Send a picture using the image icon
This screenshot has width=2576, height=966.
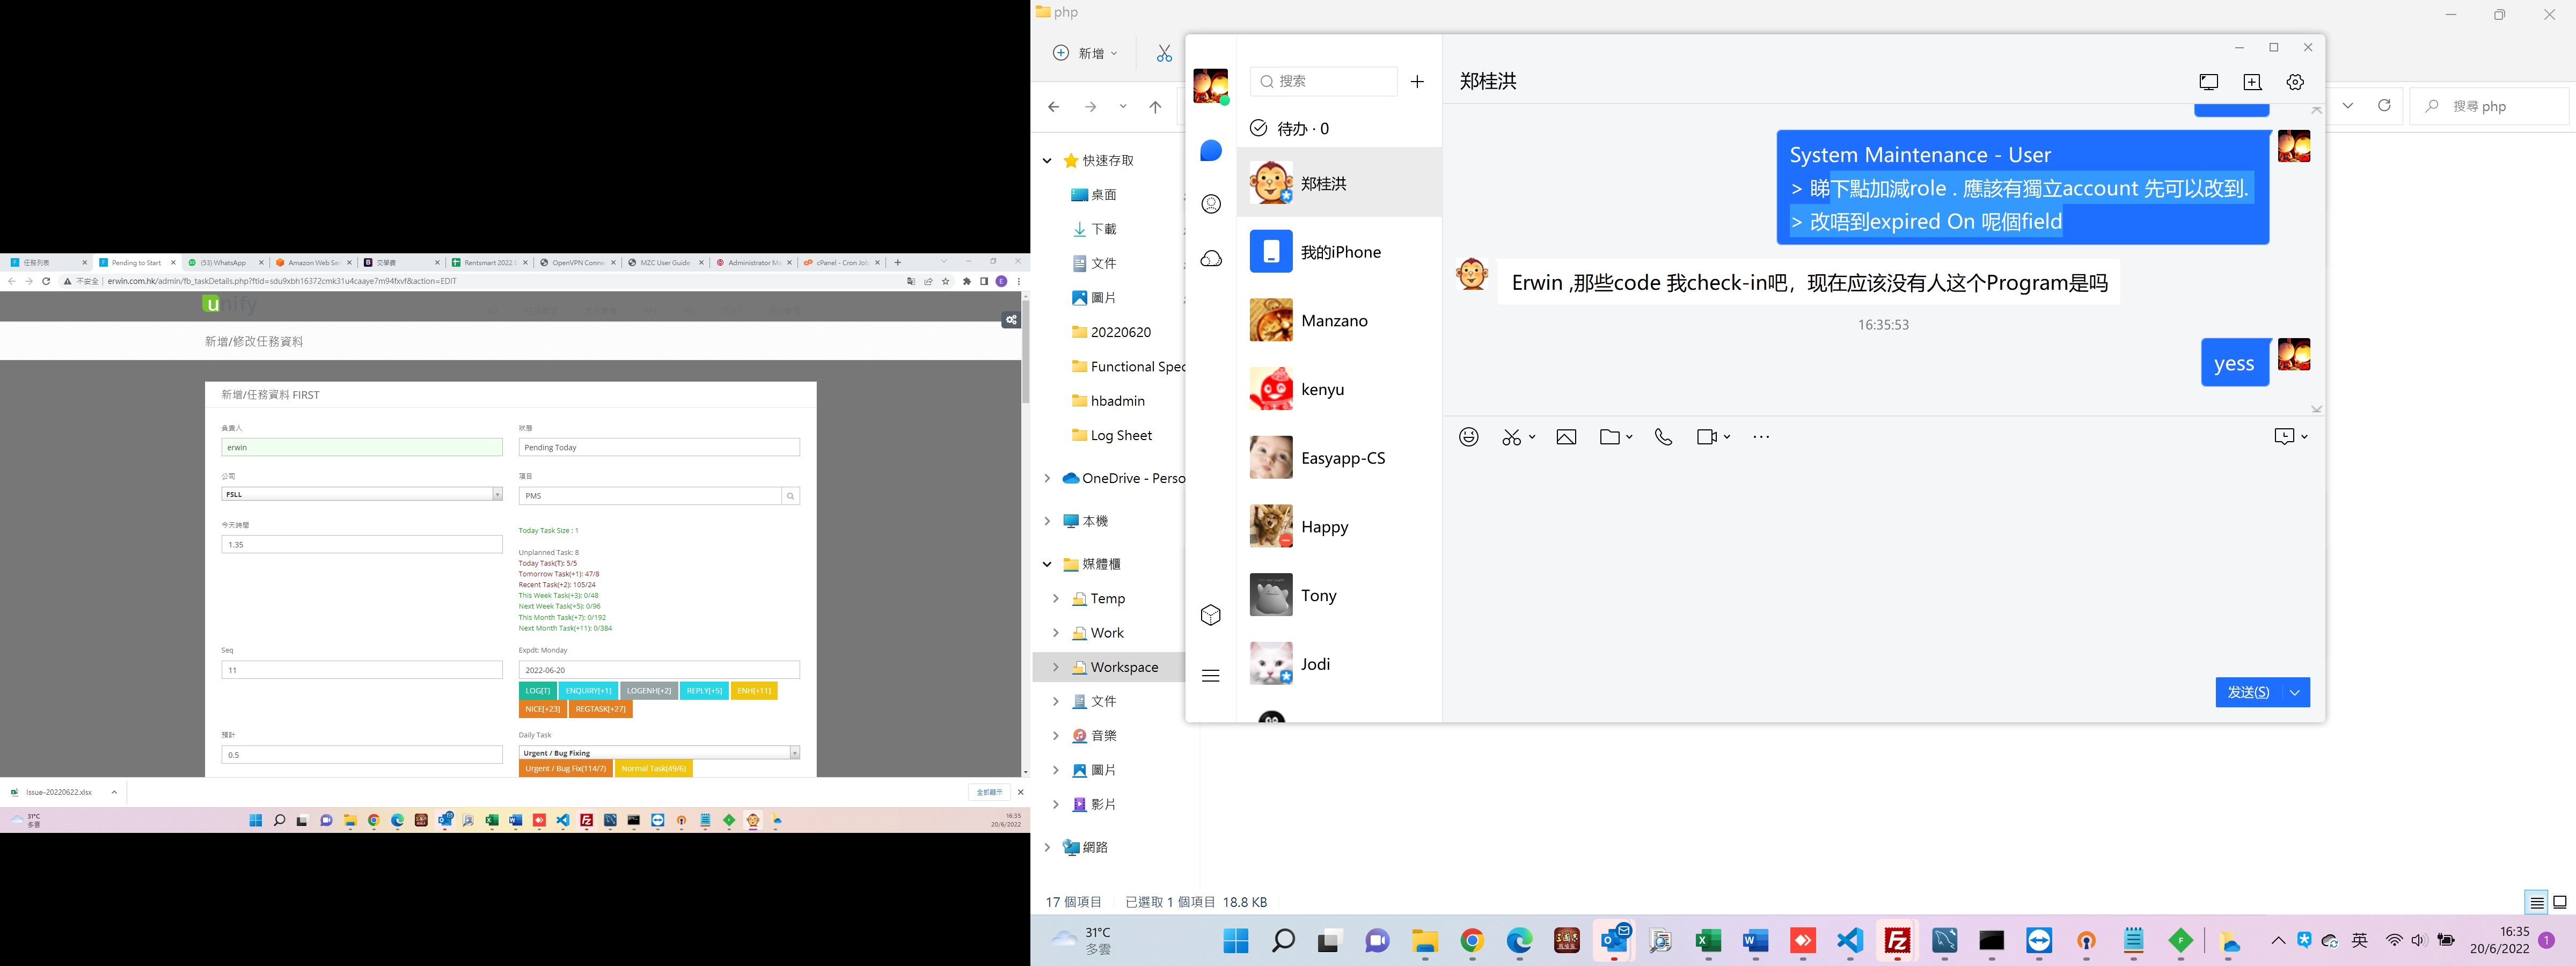tap(1566, 437)
